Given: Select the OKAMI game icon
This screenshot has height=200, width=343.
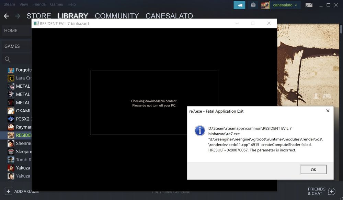Looking at the screenshot, I should 11,111.
